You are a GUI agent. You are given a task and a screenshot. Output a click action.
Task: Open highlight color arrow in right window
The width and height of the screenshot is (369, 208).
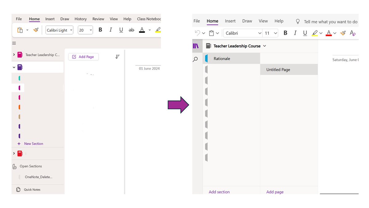[321, 33]
